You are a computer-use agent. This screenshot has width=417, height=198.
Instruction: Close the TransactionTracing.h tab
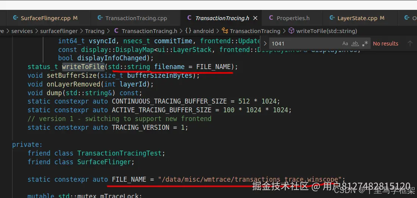click(255, 18)
